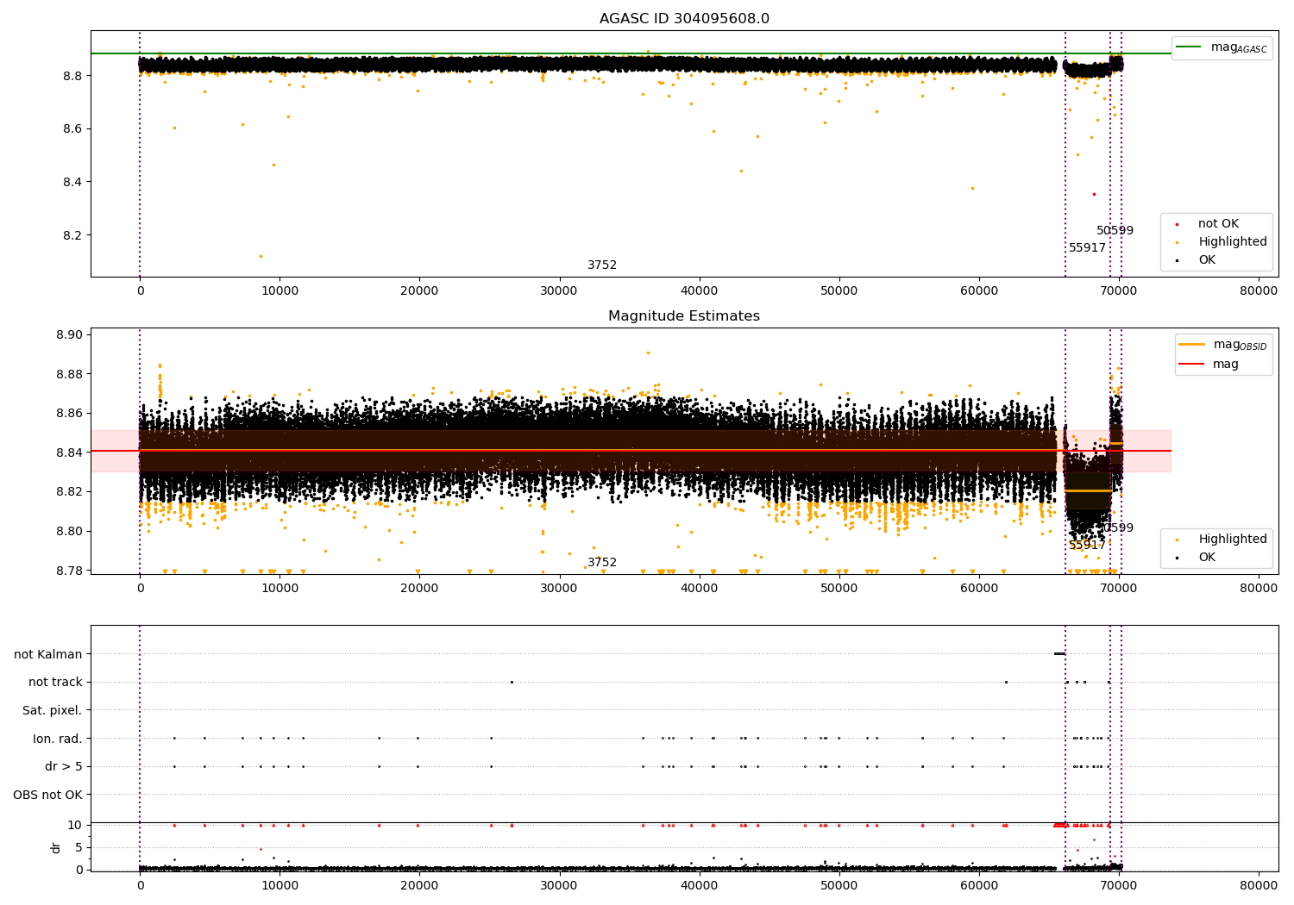Select 'OK' legend entry in Magnitude Estimates plot

click(1206, 558)
